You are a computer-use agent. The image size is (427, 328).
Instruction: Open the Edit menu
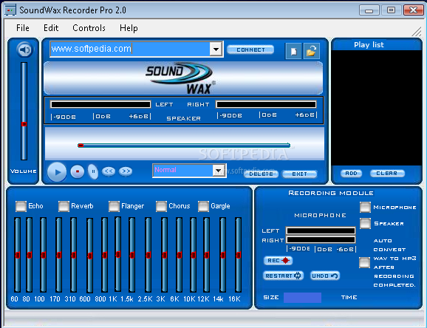tap(51, 28)
